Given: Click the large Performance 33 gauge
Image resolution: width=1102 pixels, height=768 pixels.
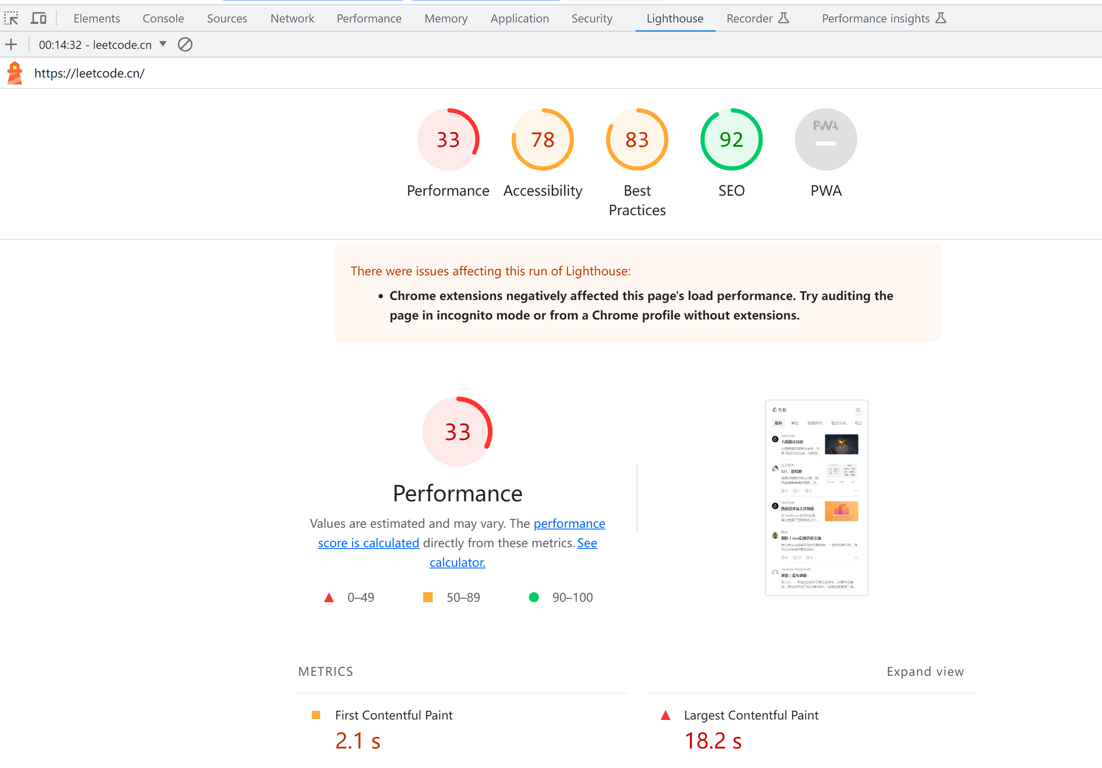Looking at the screenshot, I should (x=457, y=432).
